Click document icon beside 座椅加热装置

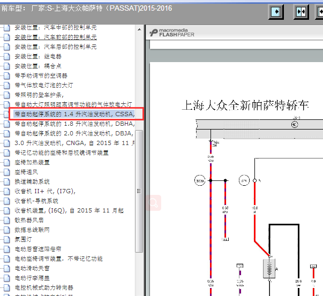click(x=7, y=162)
